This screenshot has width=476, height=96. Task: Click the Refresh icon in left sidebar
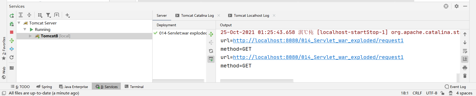(12, 57)
